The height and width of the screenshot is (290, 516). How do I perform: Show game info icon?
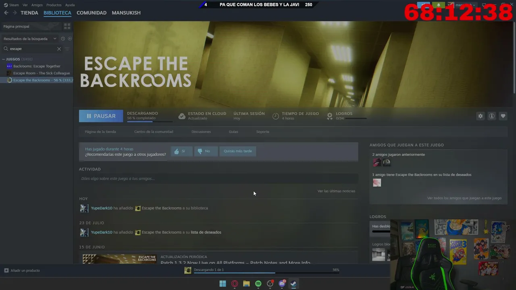coord(491,116)
